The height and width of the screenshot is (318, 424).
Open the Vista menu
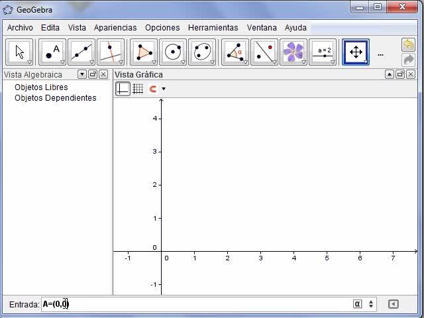77,28
